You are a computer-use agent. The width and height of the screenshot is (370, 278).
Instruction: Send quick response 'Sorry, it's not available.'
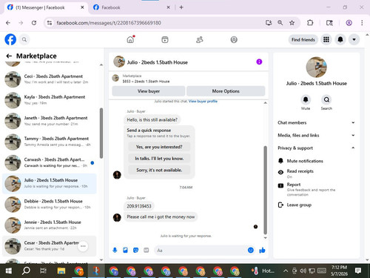pyautogui.click(x=159, y=170)
